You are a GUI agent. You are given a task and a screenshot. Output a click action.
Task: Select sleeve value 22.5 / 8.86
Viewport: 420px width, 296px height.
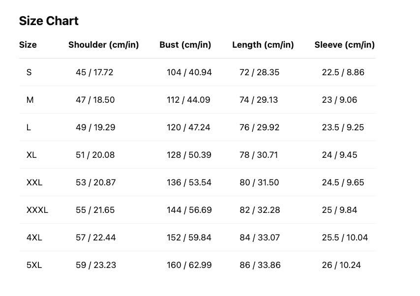pyautogui.click(x=343, y=72)
